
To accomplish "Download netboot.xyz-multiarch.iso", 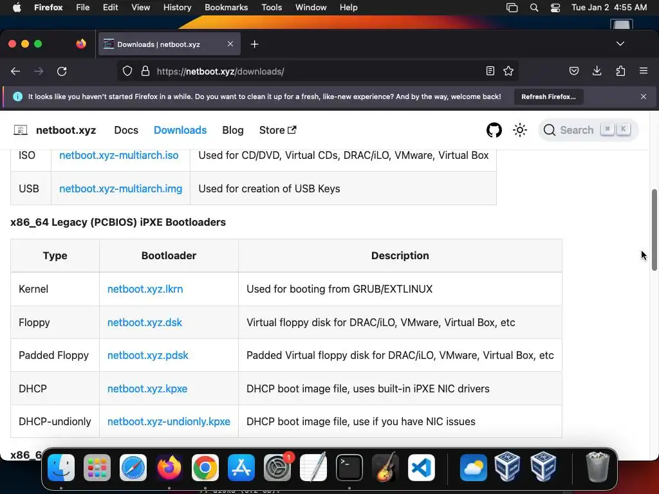I will pos(119,155).
